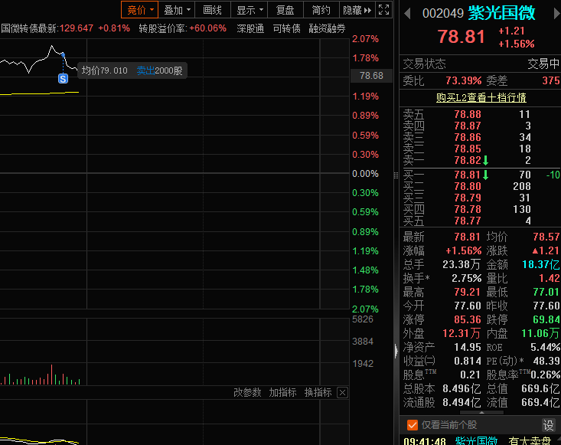Click 换手 value 2.75%
Viewport: 561px width, 445px height.
pos(467,278)
